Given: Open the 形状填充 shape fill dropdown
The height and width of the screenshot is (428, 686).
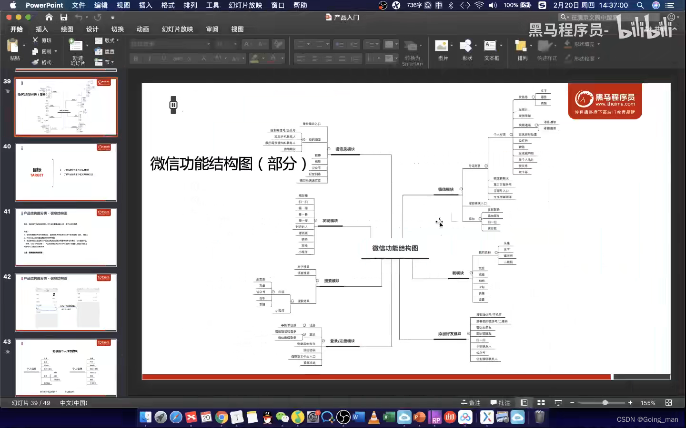Looking at the screenshot, I should pos(582,44).
